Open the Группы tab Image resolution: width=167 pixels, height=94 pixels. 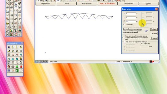click(148, 4)
